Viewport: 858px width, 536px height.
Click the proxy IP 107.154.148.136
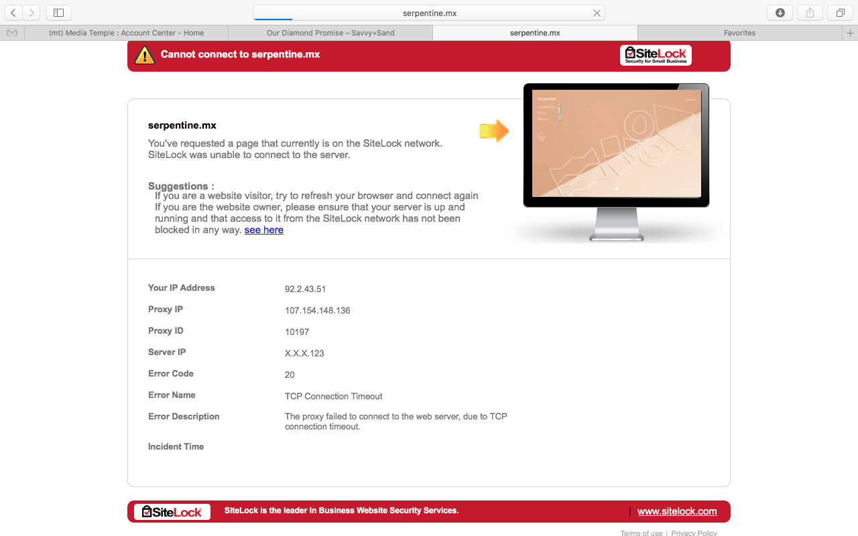[318, 311]
